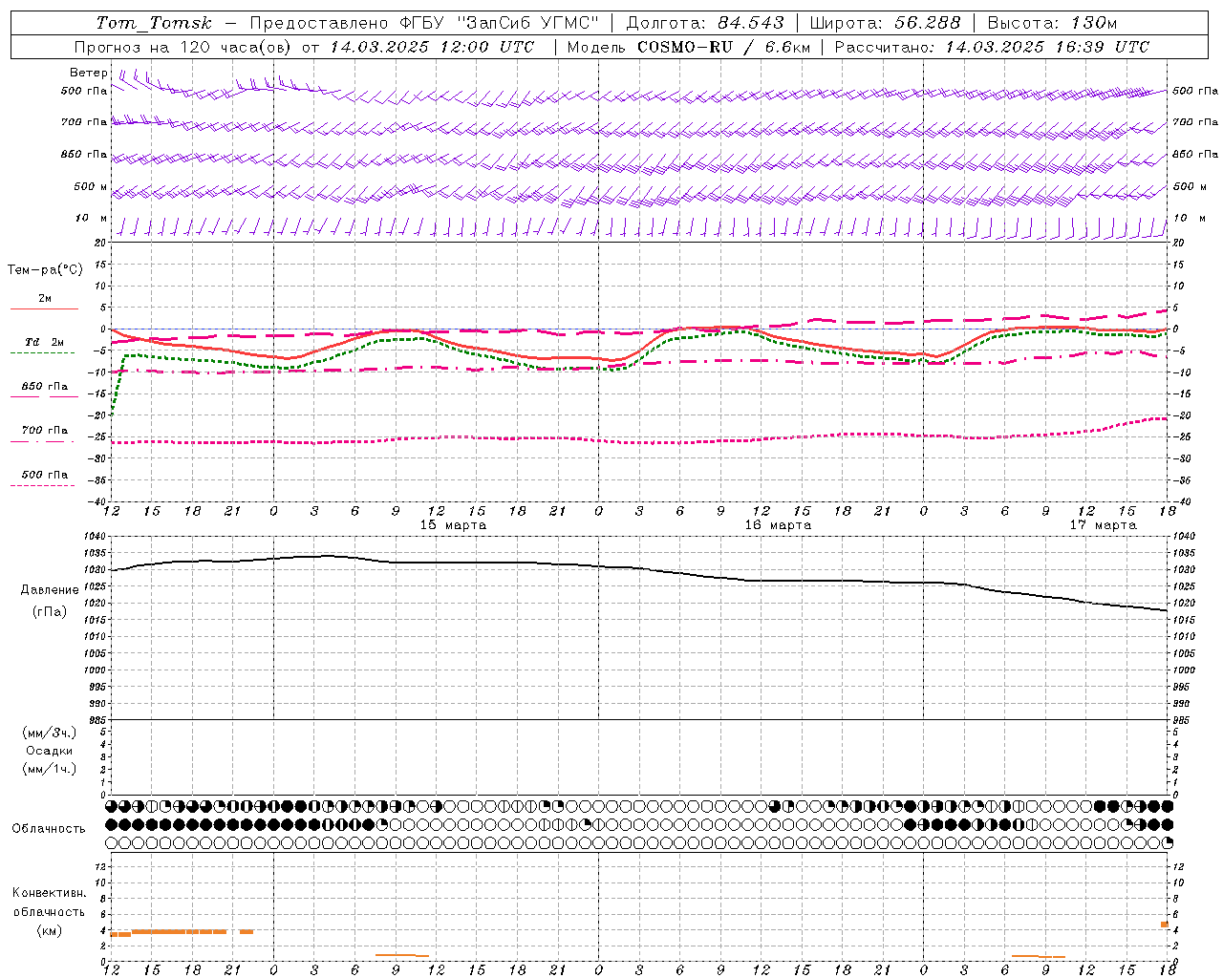This screenshot has height=978, width=1223.
Task: Click the Ветер wind panel label
Action: (89, 73)
